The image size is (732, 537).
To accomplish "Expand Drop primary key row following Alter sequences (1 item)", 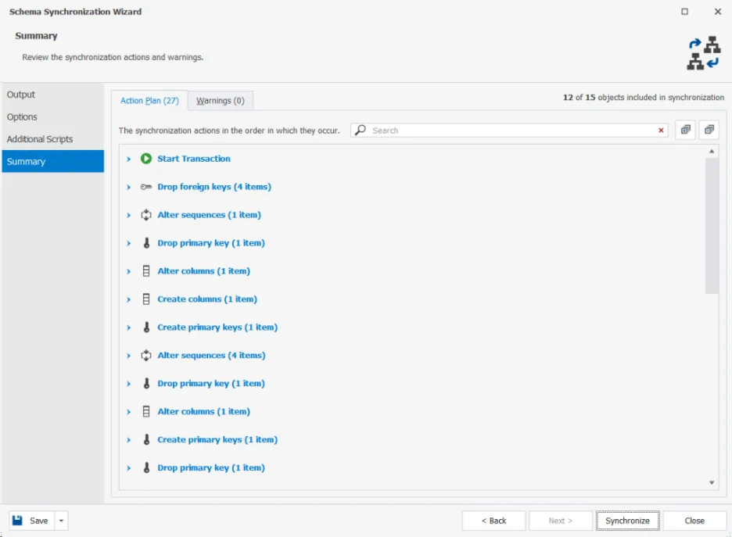I will (128, 243).
